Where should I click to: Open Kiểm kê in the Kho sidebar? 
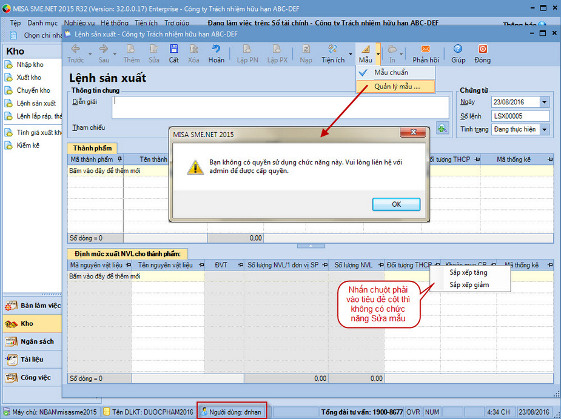click(28, 146)
